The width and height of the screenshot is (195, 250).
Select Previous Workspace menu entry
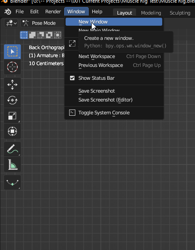point(114,65)
